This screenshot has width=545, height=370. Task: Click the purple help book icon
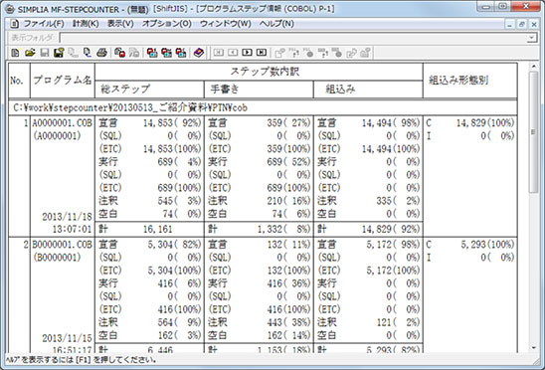pyautogui.click(x=199, y=53)
